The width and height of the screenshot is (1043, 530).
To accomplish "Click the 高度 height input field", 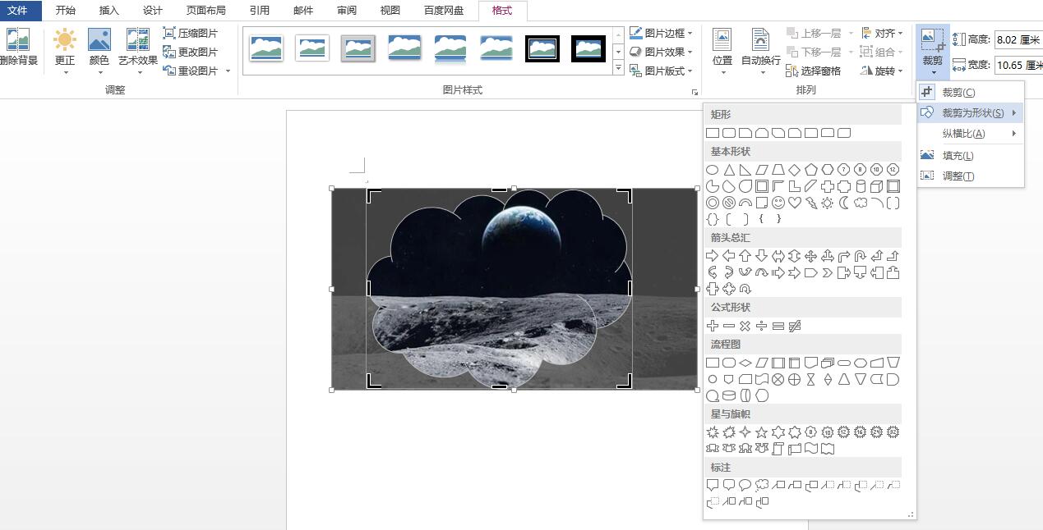I will click(x=1018, y=39).
